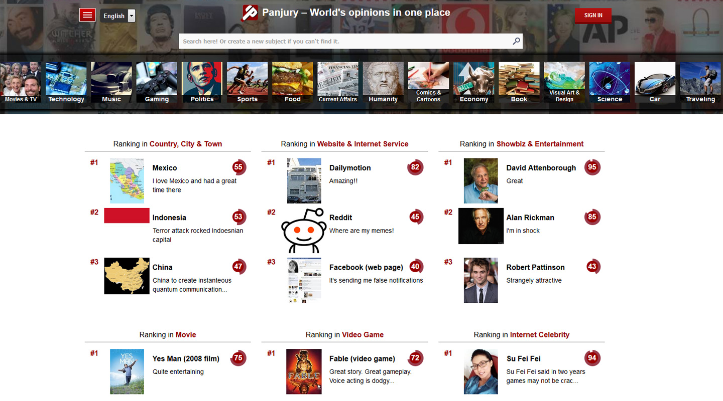This screenshot has width=723, height=401.
Task: Open the Dailymotion title link
Action: [x=350, y=168]
